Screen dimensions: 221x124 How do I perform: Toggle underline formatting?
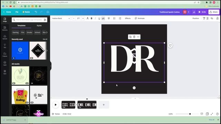coord(99,18)
